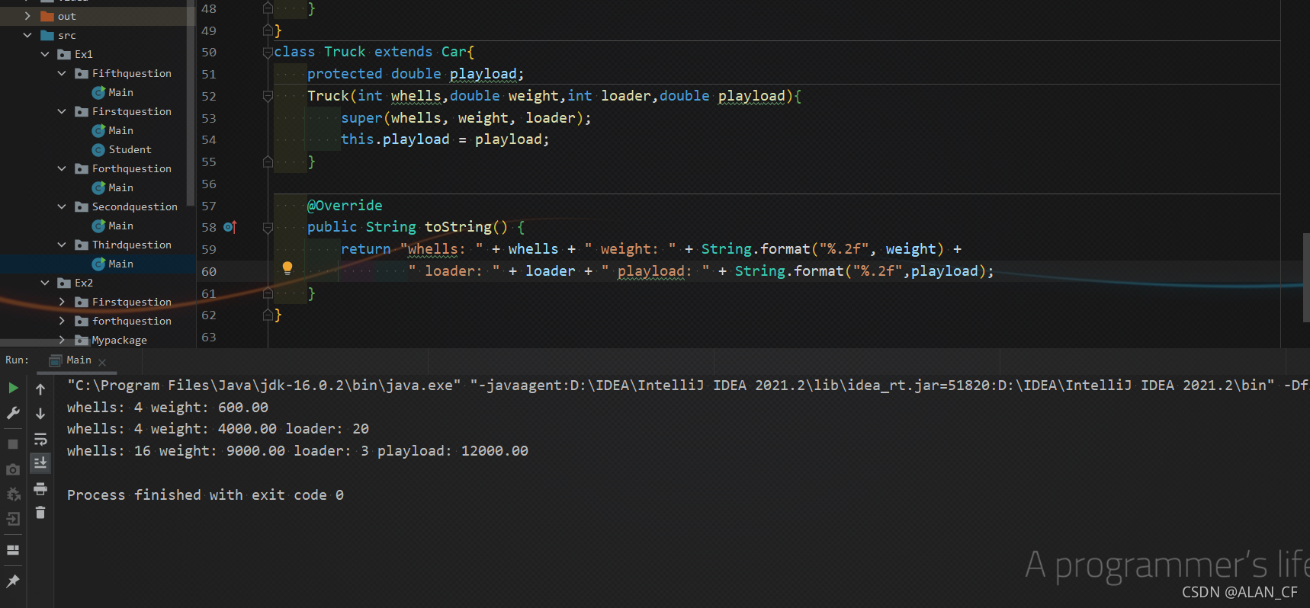
Task: Click the editor vertical scrollbar
Action: (1305, 278)
